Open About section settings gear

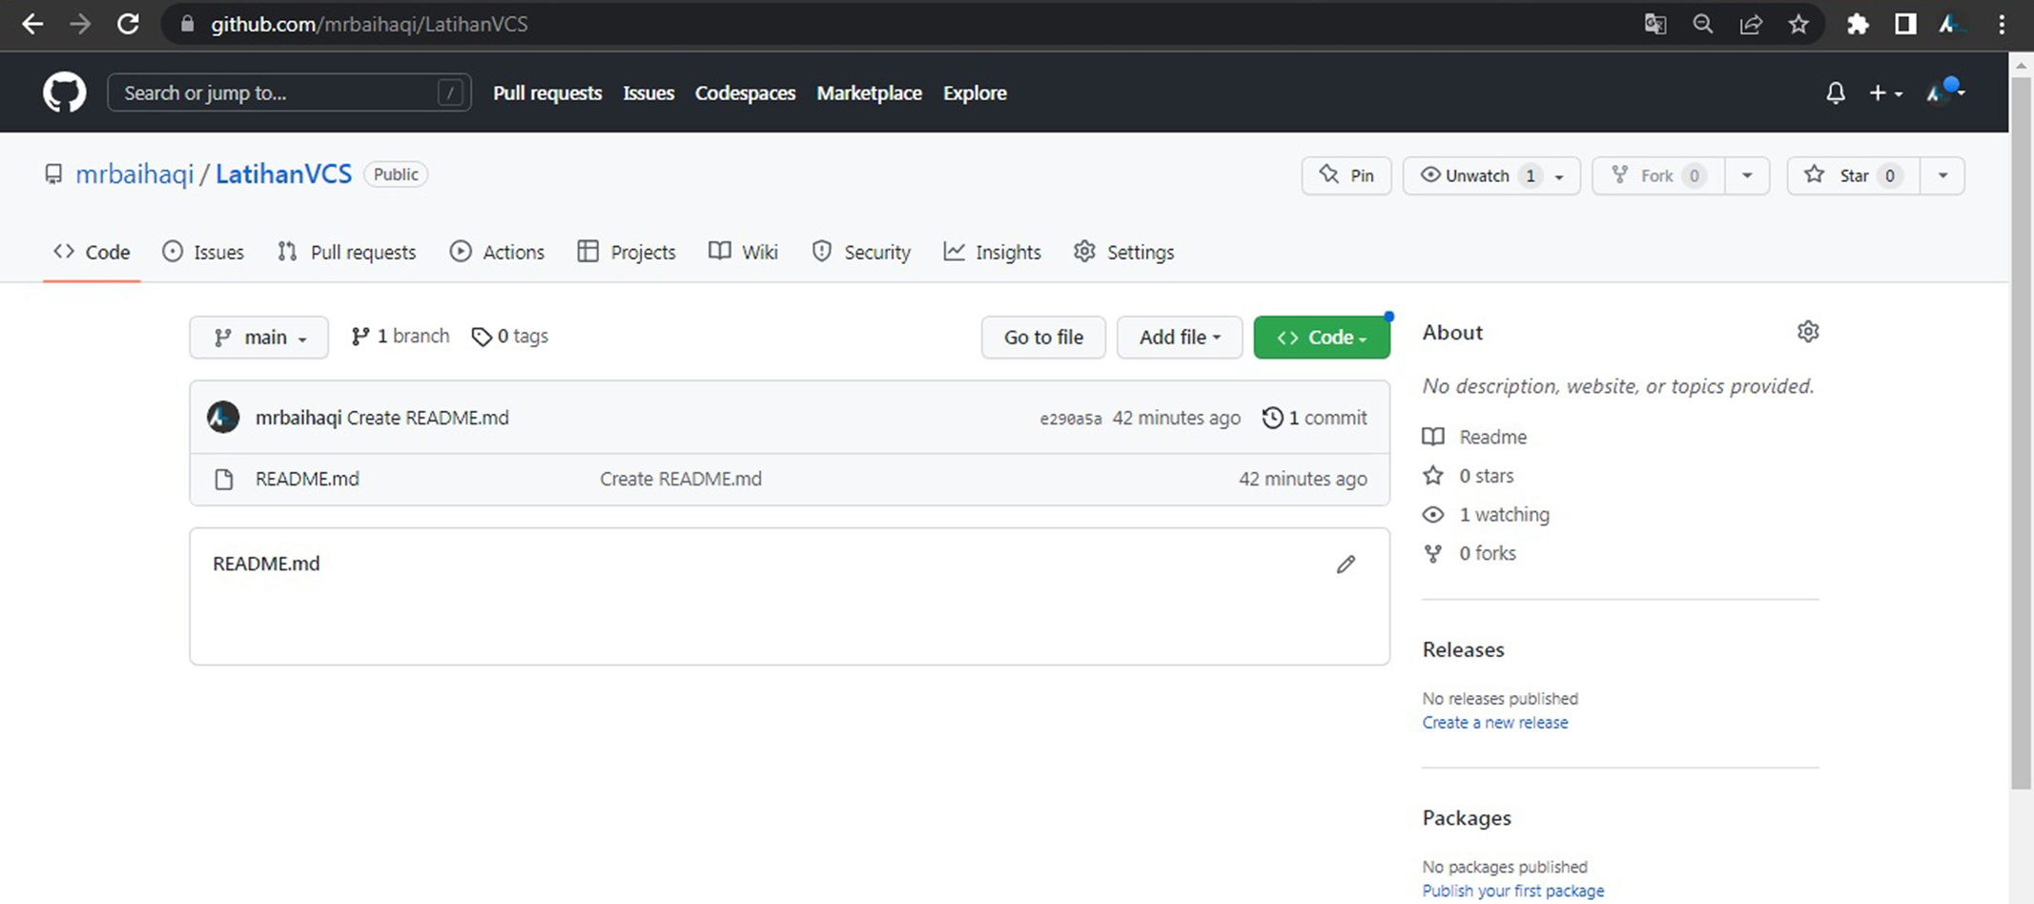point(1808,331)
